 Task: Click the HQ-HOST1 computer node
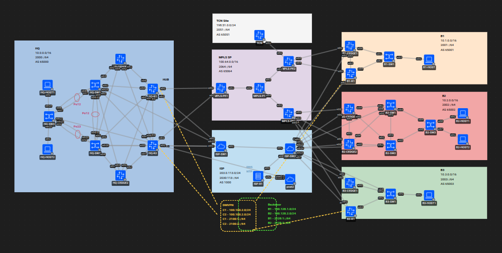(48, 85)
